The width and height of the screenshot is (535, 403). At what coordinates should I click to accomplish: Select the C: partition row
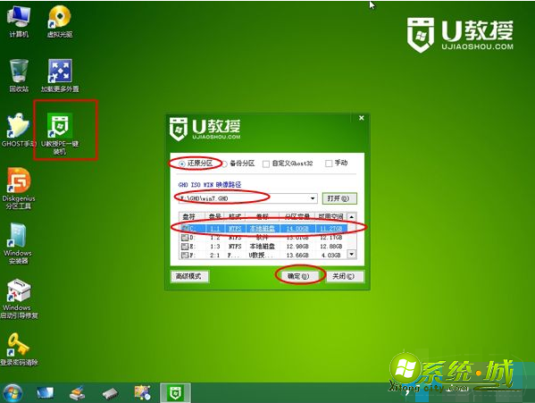pos(263,228)
